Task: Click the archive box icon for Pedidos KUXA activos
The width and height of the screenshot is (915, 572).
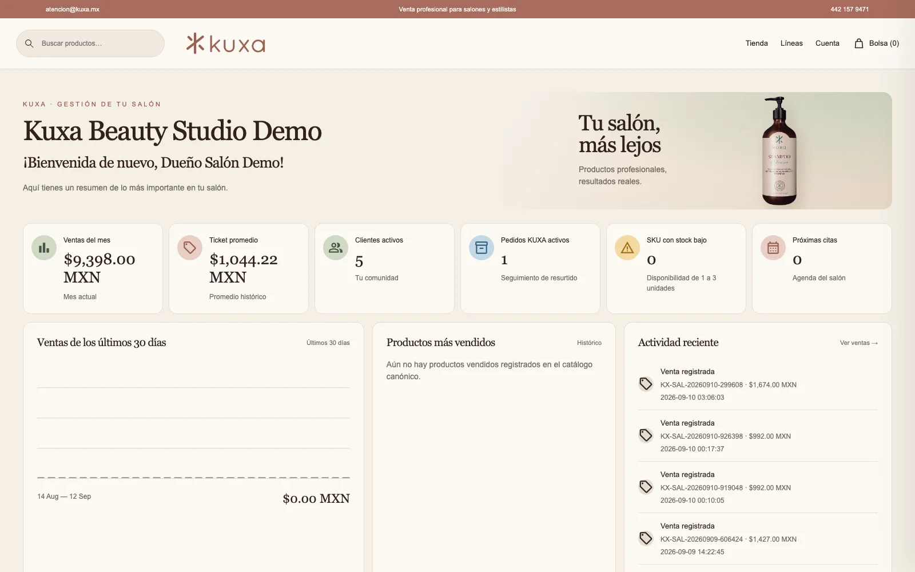Action: [x=482, y=248]
